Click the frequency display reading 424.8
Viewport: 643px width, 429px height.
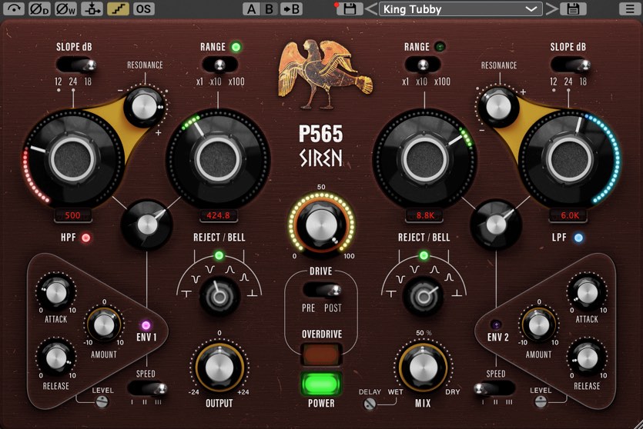tap(218, 215)
